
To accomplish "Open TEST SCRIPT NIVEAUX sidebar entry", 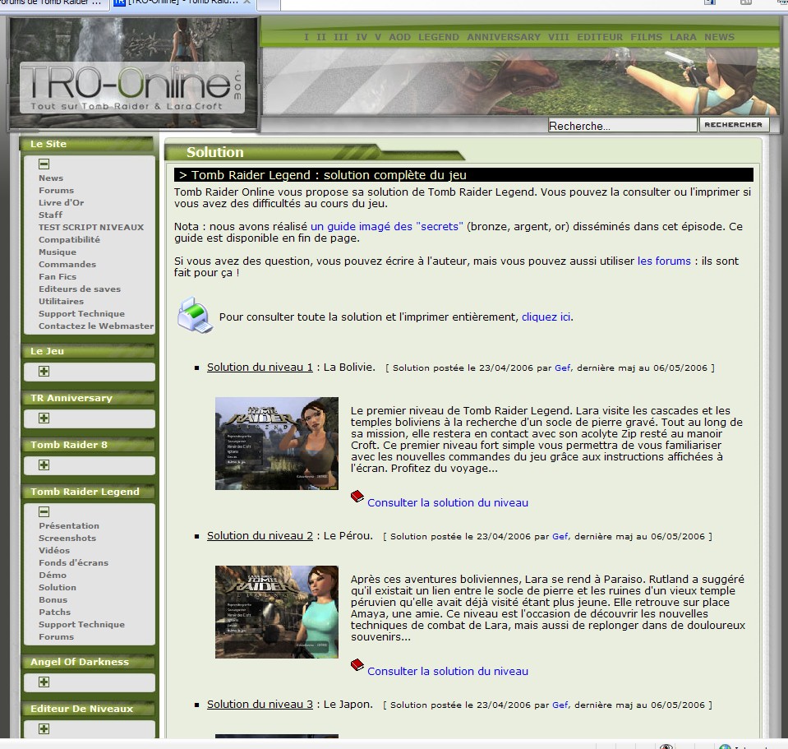I will [x=91, y=227].
